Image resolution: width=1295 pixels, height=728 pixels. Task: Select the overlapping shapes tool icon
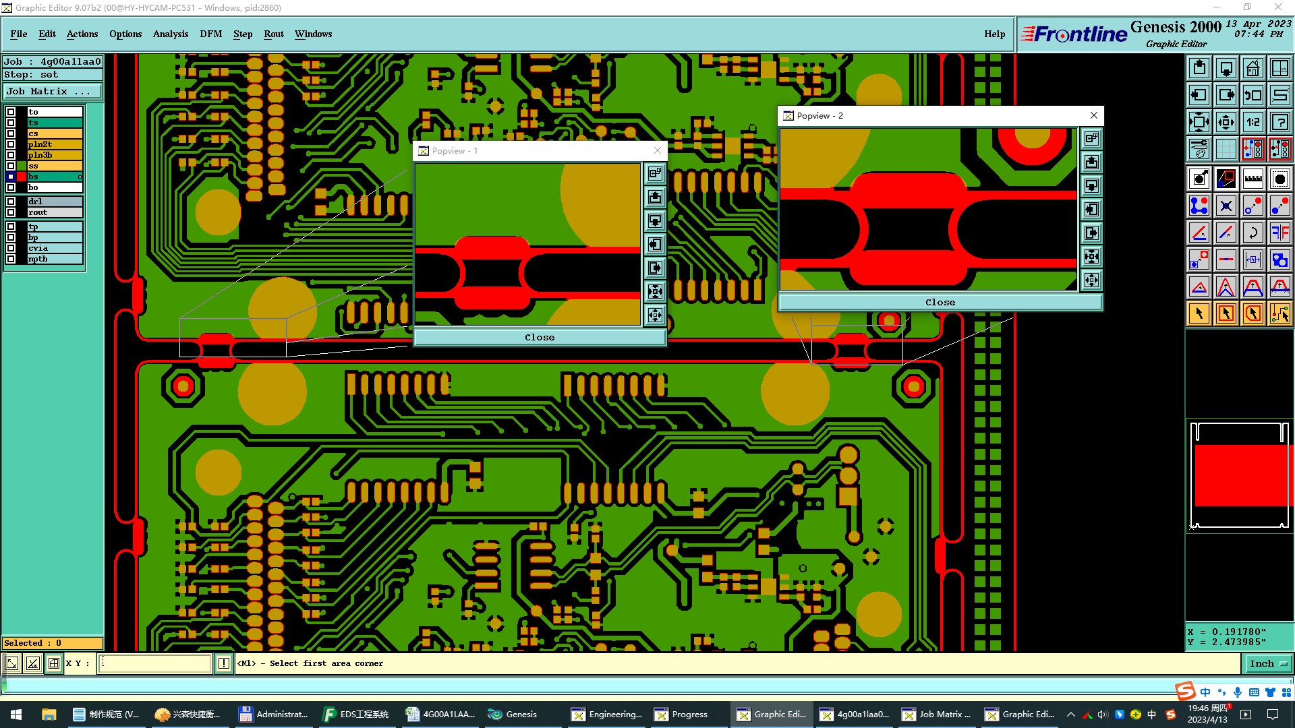(x=1280, y=260)
